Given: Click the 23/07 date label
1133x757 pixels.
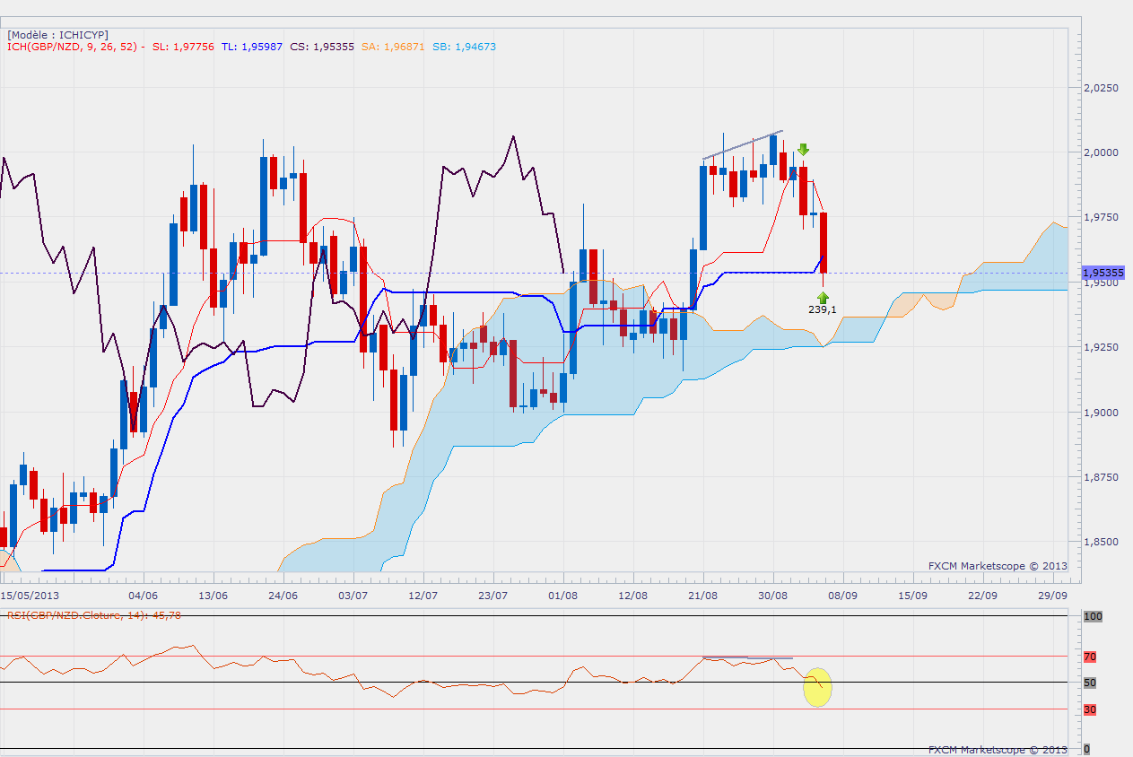Looking at the screenshot, I should coord(492,595).
